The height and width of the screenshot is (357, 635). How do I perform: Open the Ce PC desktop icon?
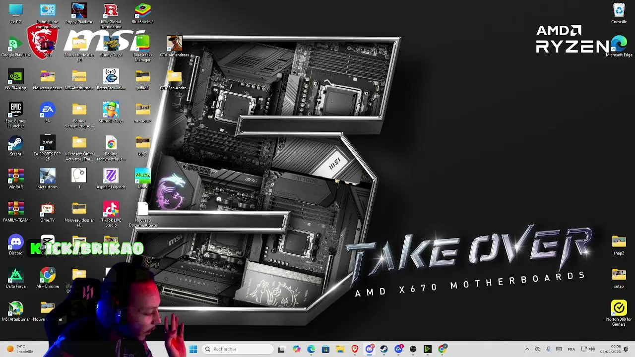[x=16, y=13]
